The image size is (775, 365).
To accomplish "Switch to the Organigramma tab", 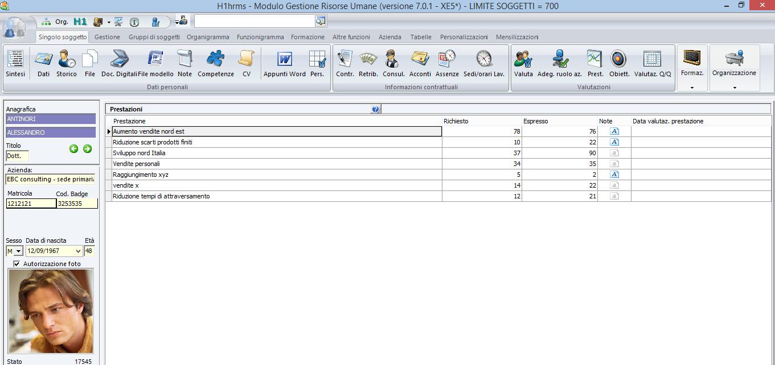I will click(208, 37).
